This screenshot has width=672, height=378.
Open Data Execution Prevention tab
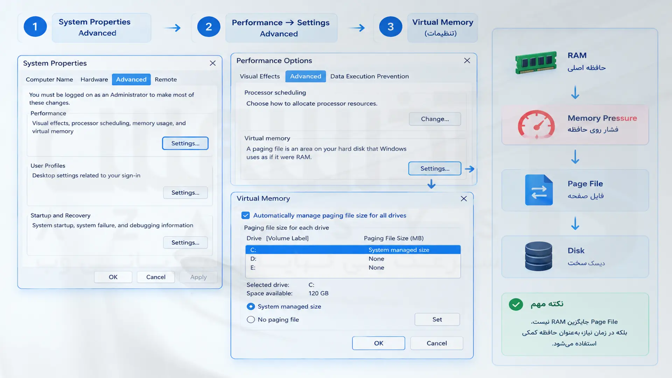coord(370,76)
